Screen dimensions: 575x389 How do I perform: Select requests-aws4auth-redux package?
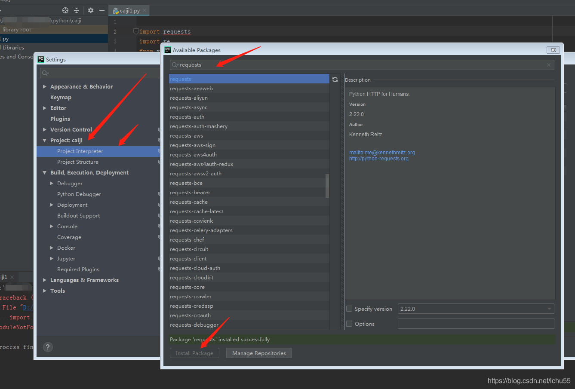(x=249, y=164)
